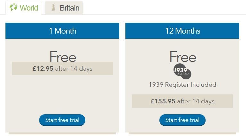Viewport: 246px width, 136px height.
Task: Open the Britain tab
Action: tap(64, 8)
